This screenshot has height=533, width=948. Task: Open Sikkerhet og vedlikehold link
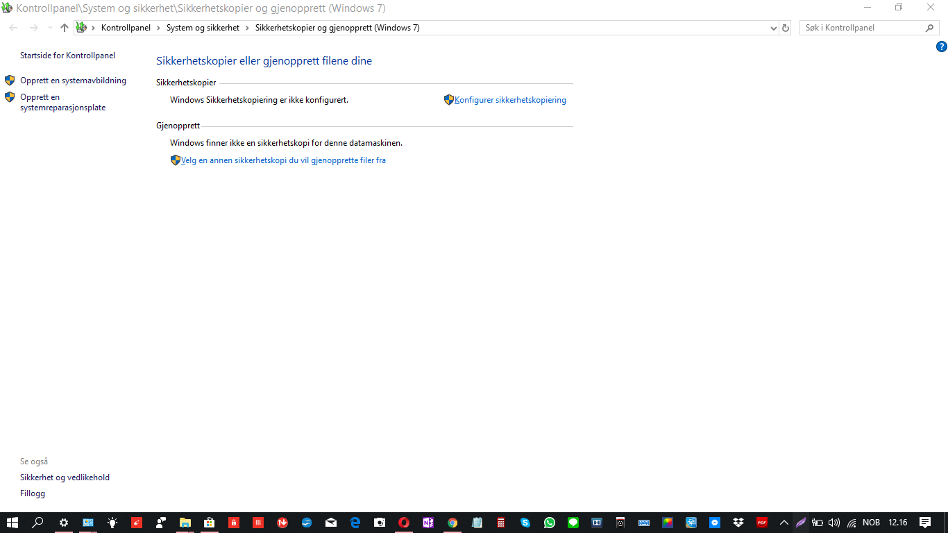click(x=65, y=477)
